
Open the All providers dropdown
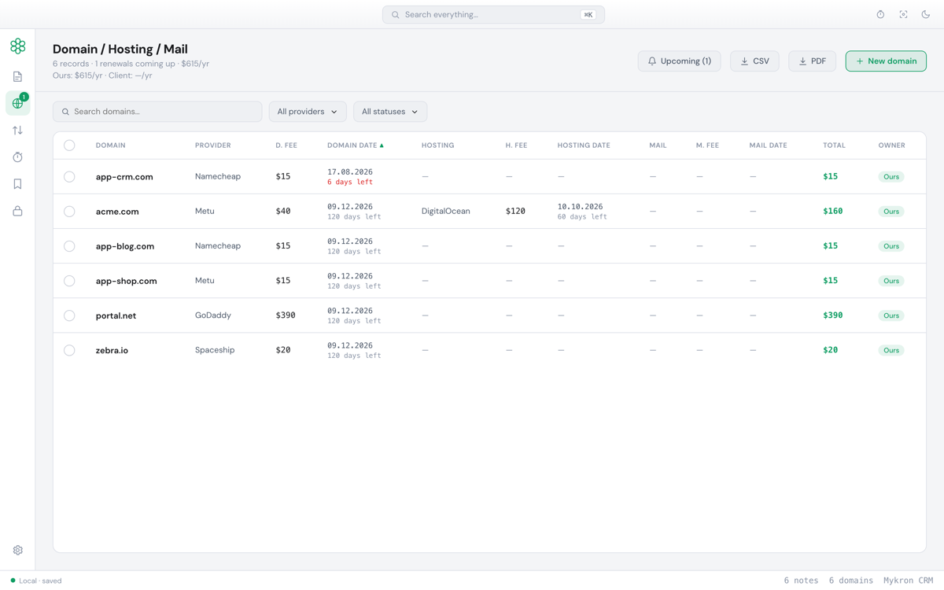coord(308,112)
